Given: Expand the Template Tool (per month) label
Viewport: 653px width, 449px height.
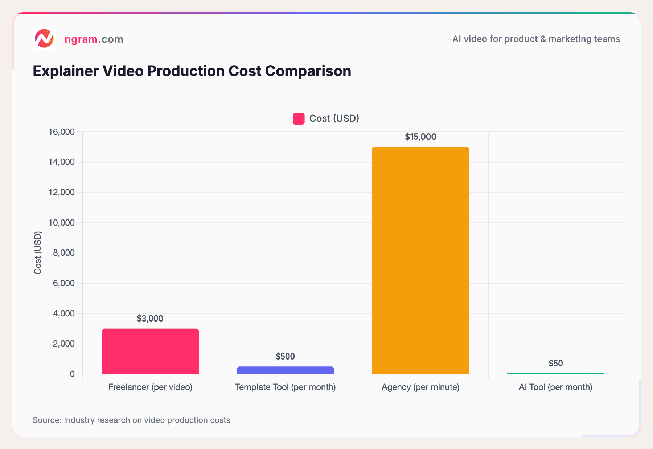Looking at the screenshot, I should 285,387.
